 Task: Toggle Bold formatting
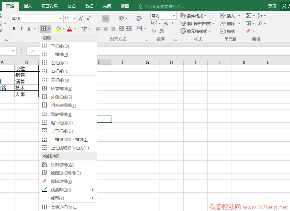14,29
